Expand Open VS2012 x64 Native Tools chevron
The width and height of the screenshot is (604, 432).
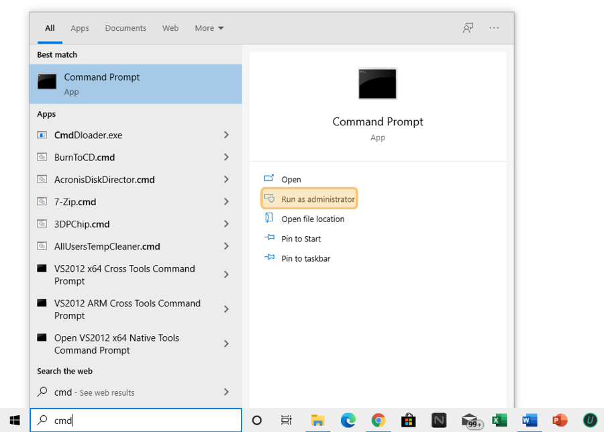click(227, 344)
